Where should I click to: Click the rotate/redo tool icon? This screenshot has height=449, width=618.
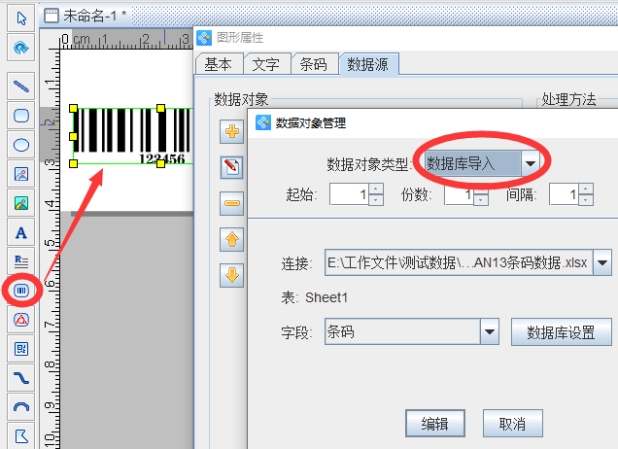pos(20,48)
